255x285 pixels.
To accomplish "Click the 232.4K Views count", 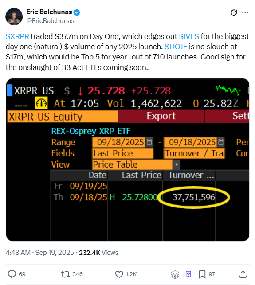I will [x=98, y=253].
